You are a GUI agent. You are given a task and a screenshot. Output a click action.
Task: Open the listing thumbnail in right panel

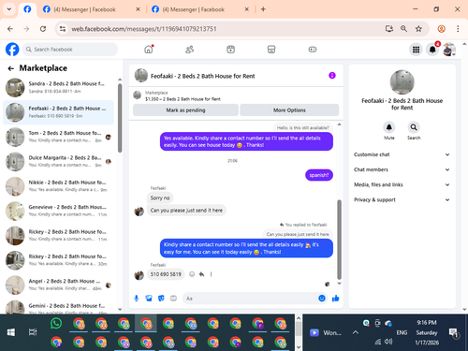click(x=402, y=82)
